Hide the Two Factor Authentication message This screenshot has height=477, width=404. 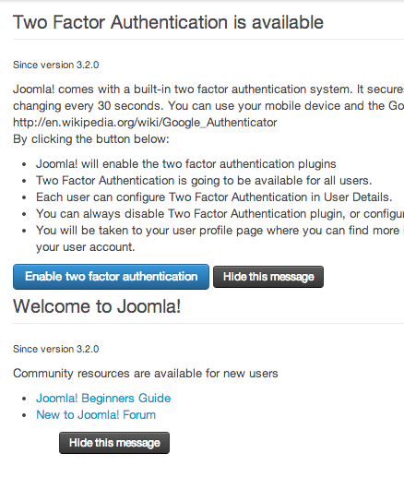click(x=268, y=277)
